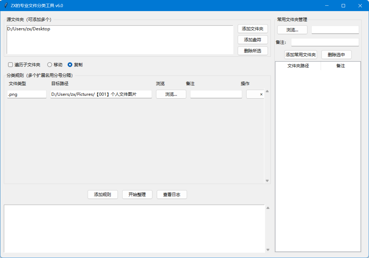Screen dimensions: 369x258
Task: Select the 复制 radio option
Action: (70, 65)
